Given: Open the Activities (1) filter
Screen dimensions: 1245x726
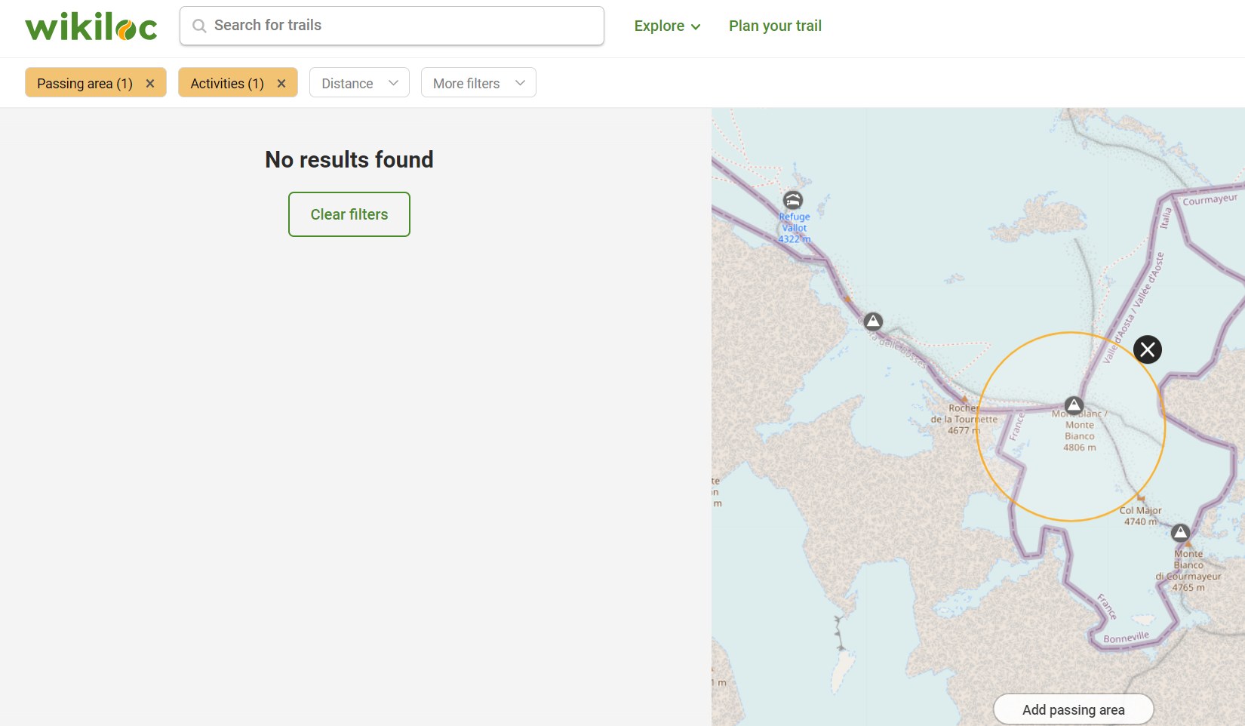Looking at the screenshot, I should click(x=227, y=84).
